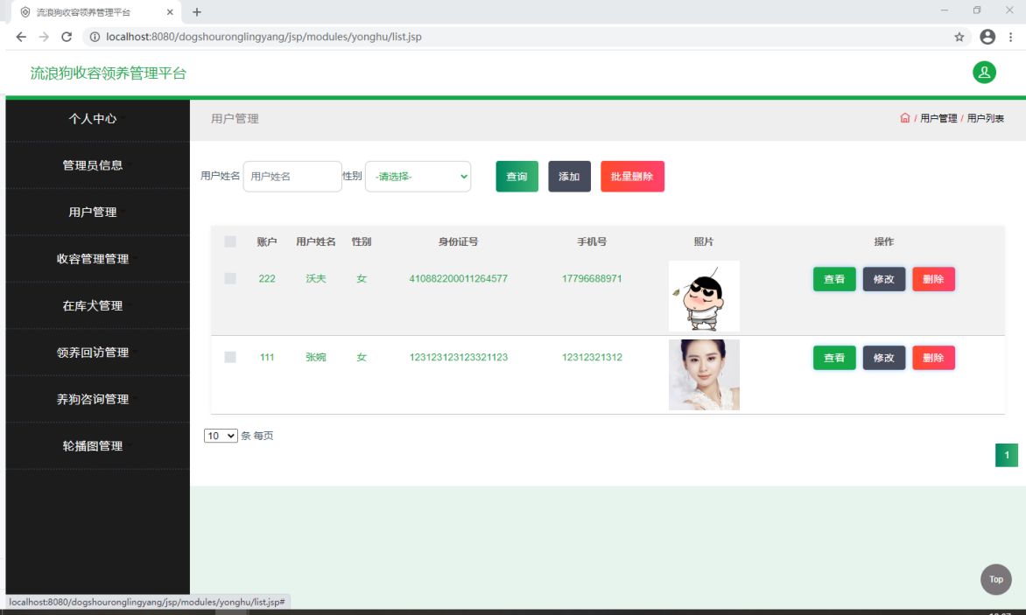
Task: Open 轮播图管理 in the sidebar
Action: tap(92, 446)
